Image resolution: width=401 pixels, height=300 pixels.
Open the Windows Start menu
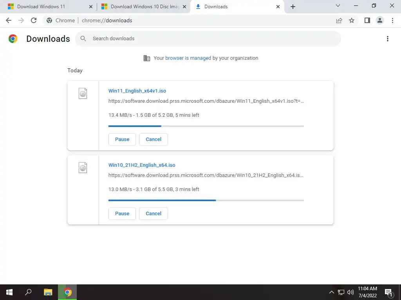(9, 292)
